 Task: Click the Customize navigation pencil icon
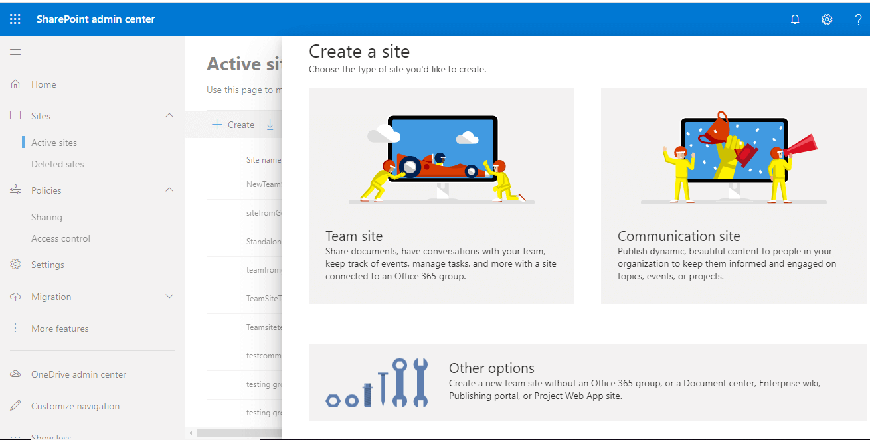[x=15, y=405]
